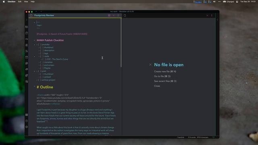
Task: Collapse the right sidebar with the chevron
Action: pyautogui.click(x=217, y=20)
